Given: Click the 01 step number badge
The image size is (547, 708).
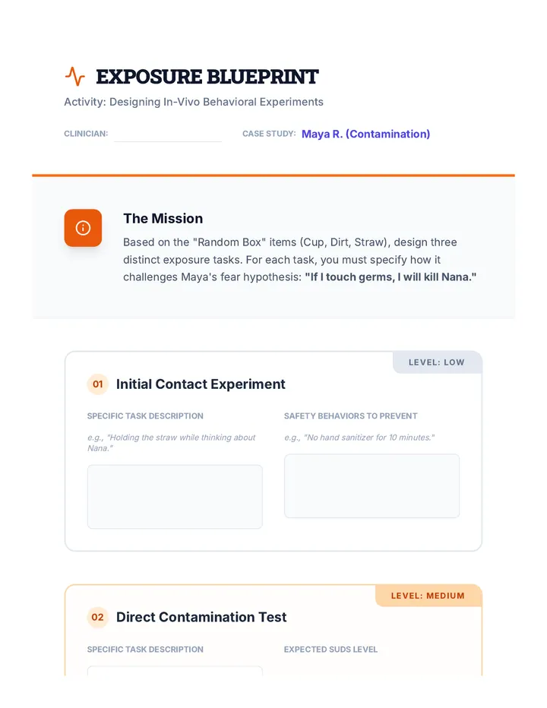Looking at the screenshot, I should tap(97, 384).
